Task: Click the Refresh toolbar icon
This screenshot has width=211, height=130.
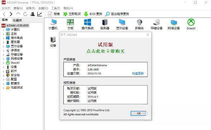Action: tap(25, 14)
